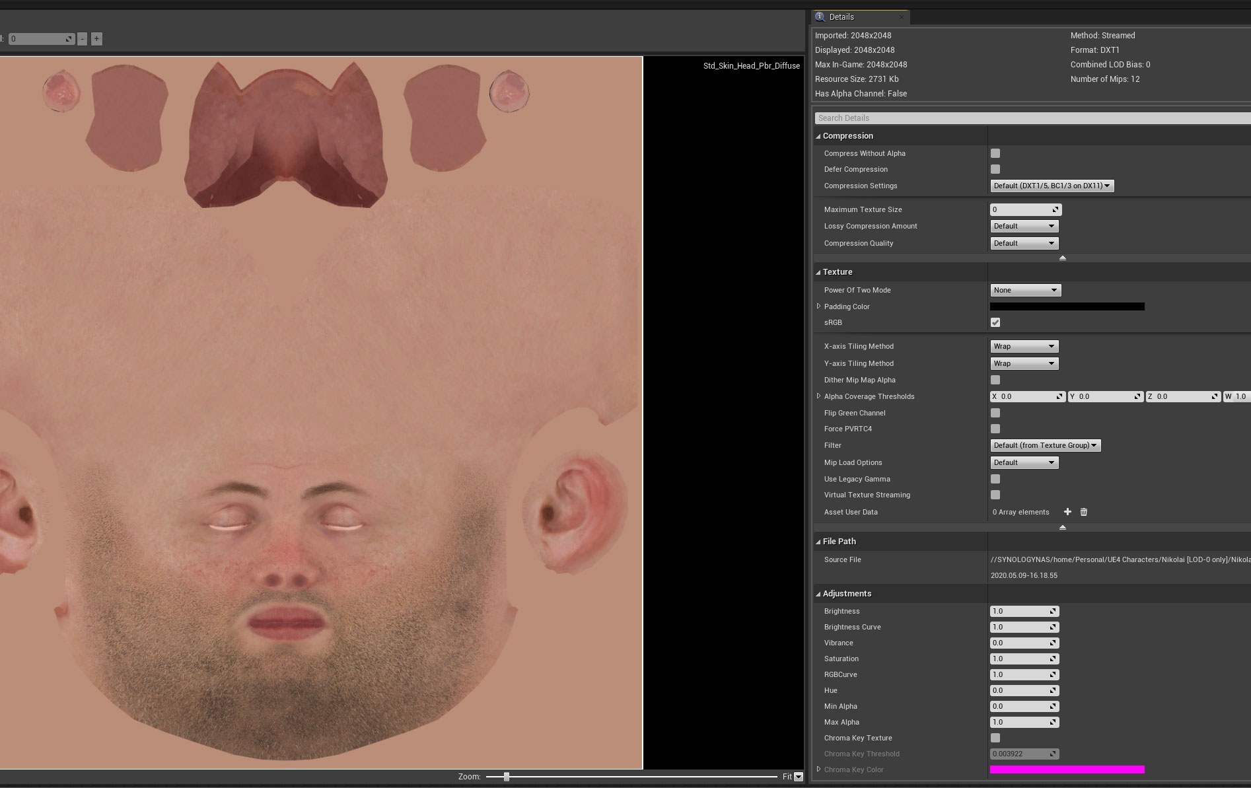This screenshot has height=788, width=1251.
Task: Delete all Asset User Data array elements
Action: (x=1083, y=512)
